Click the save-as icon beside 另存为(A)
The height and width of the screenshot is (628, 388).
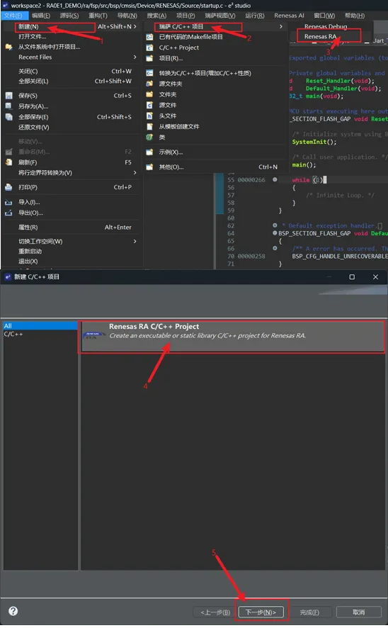(8, 106)
